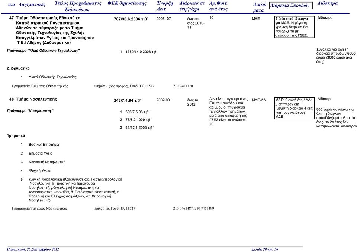
Task: Click address 'Δήλου 1α, Γουδί ΤΚ 11527'
Action: [x=115, y=208]
